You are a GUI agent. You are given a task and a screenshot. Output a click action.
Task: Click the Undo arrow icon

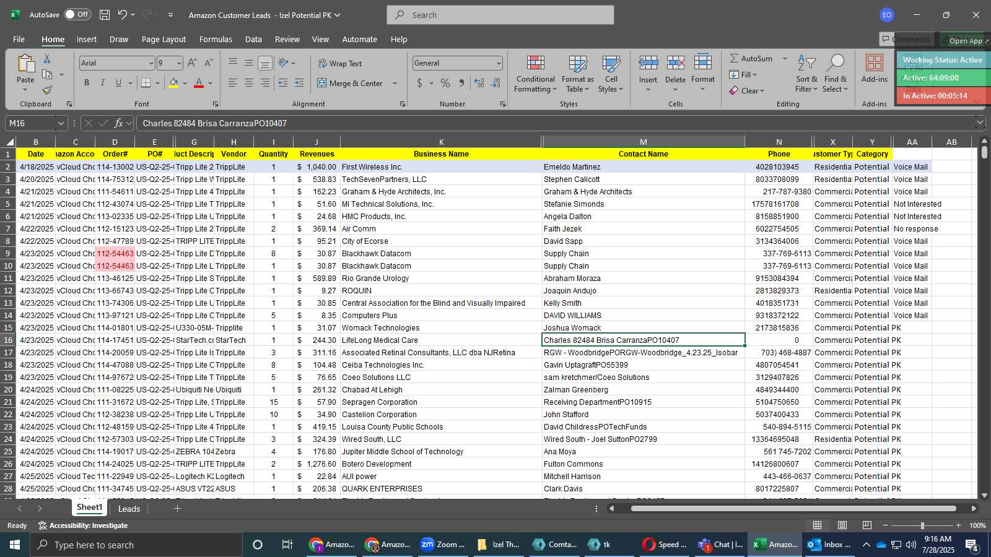[x=123, y=15]
